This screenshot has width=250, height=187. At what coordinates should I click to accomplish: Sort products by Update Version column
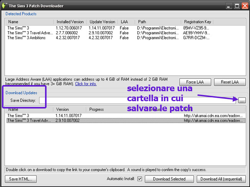pyautogui.click(x=102, y=22)
